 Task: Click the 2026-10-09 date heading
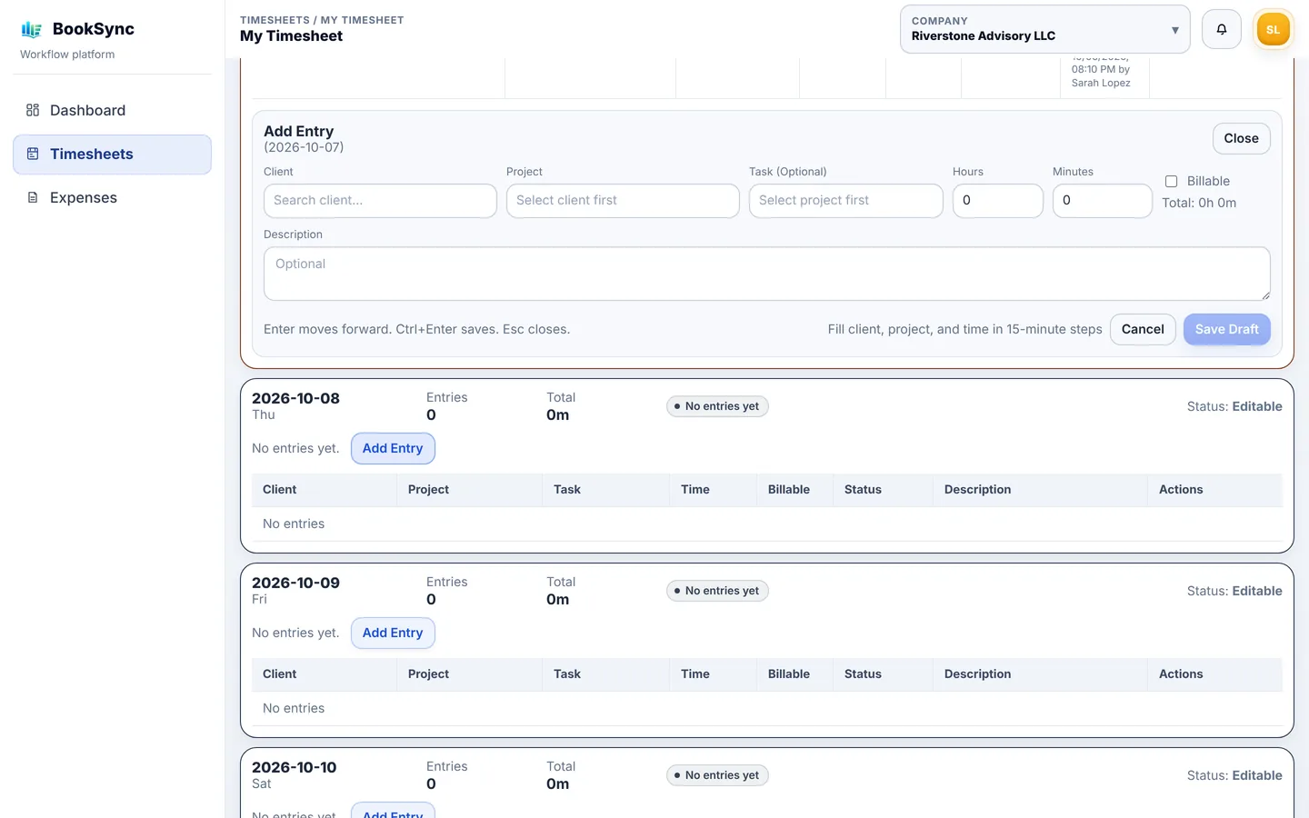coord(295,583)
